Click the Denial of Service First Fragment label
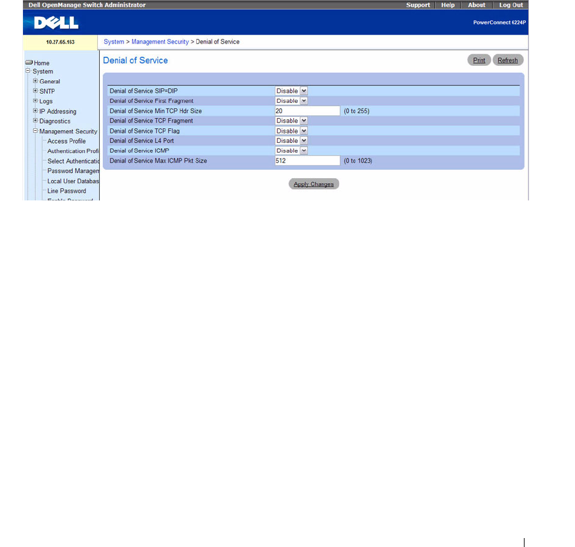 (151, 101)
